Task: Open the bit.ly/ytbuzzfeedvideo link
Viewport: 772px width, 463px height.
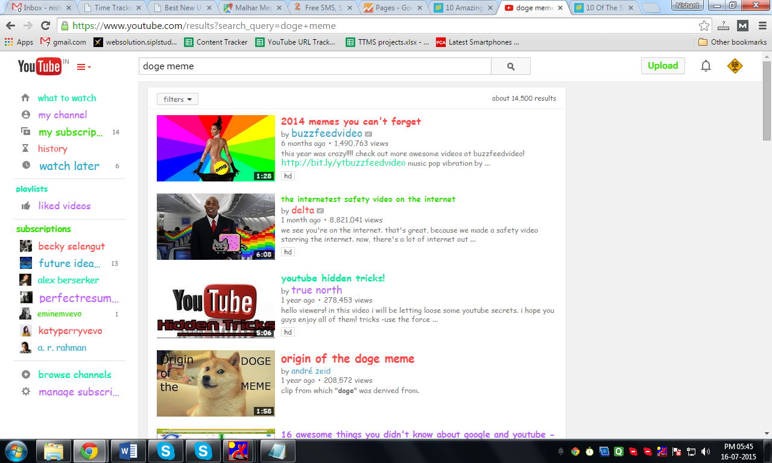Action: pos(343,163)
